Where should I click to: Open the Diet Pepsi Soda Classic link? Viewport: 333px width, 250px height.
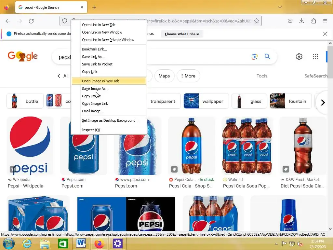tap(302, 186)
